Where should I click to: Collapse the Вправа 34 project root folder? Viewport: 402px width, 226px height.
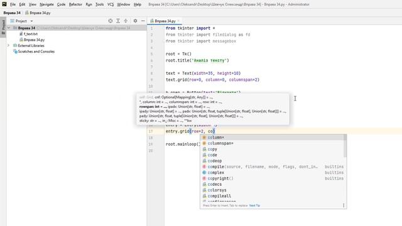[9, 28]
